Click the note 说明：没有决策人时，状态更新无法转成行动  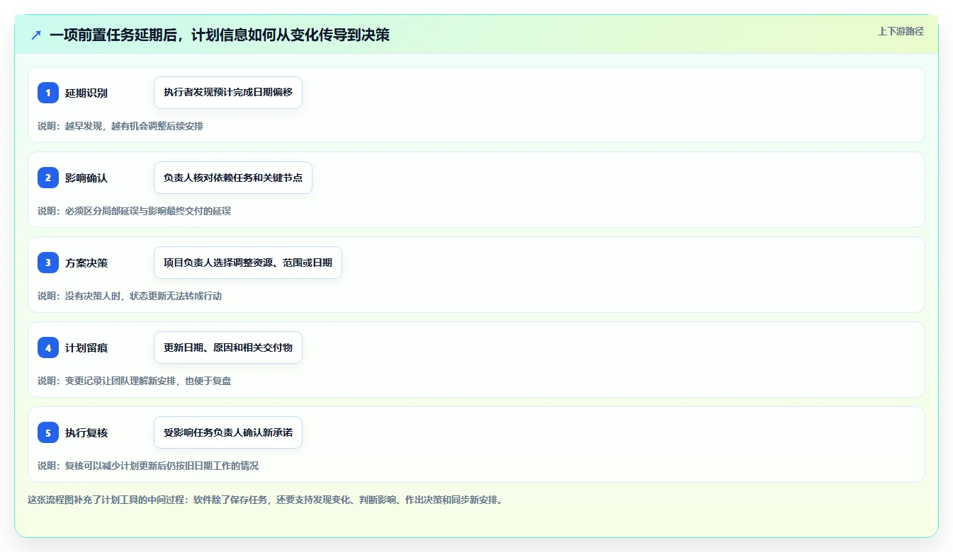click(130, 296)
